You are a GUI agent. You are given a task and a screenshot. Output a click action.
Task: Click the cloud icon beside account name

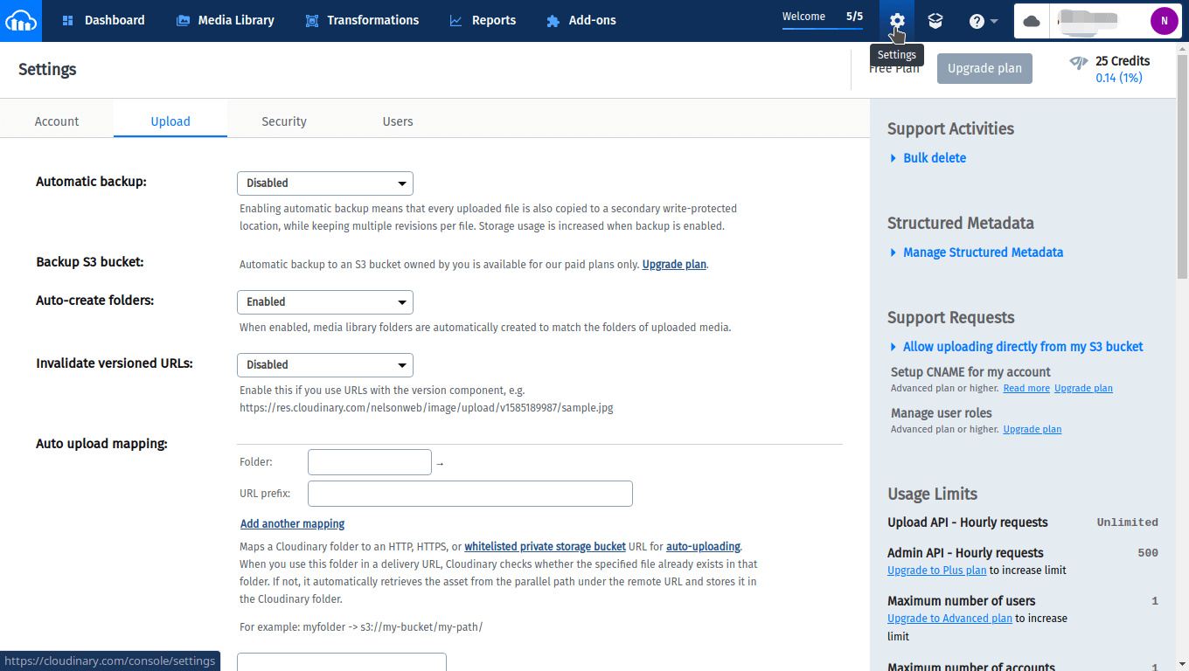click(x=1031, y=20)
